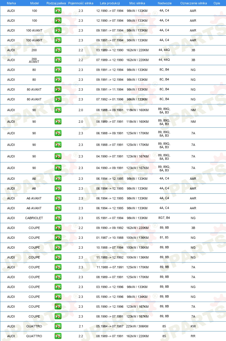Click the '11.1988 -> 12.1992' production years cell
The image size is (226, 341).
click(x=110, y=257)
